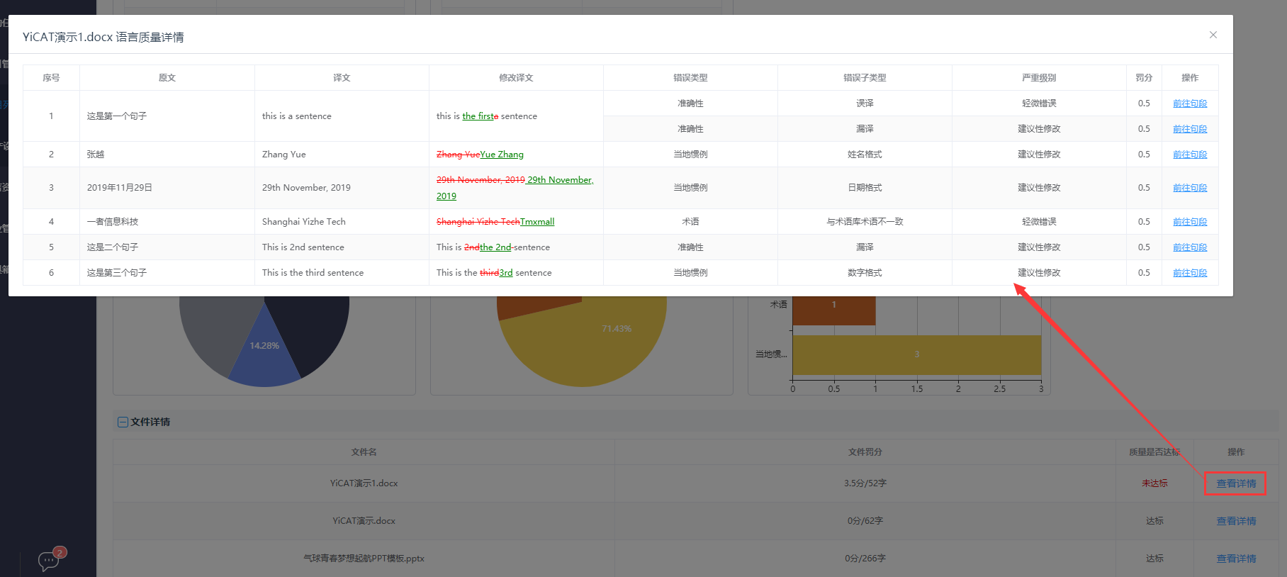Image resolution: width=1287 pixels, height=577 pixels.
Task: Open segment for 与术语库术语不一致 error
Action: tap(1189, 222)
